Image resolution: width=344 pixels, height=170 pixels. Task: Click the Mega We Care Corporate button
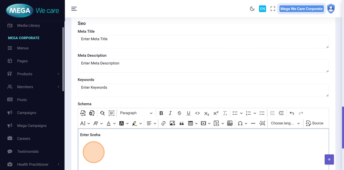[301, 9]
